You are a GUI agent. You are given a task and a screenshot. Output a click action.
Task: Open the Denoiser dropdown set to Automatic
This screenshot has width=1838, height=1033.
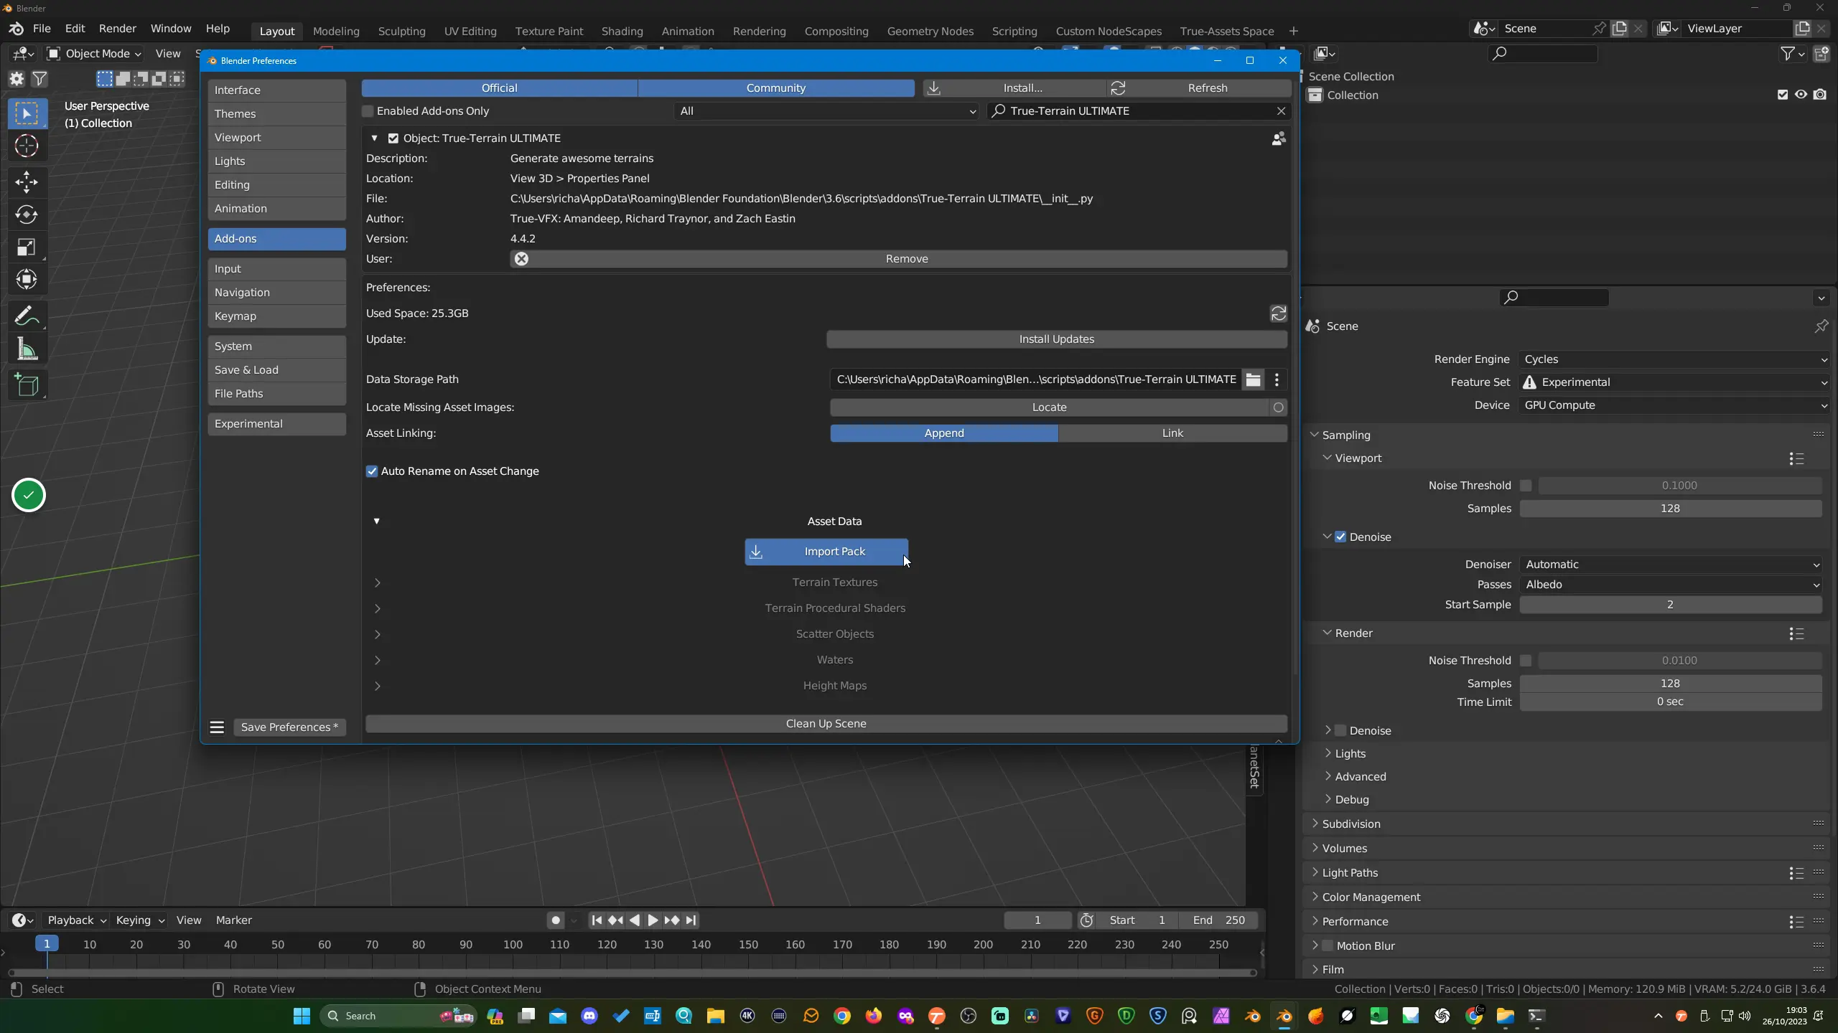(x=1671, y=565)
